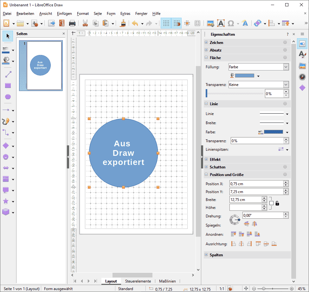
Task: Insert Fontwork text
Action: (x=245, y=23)
